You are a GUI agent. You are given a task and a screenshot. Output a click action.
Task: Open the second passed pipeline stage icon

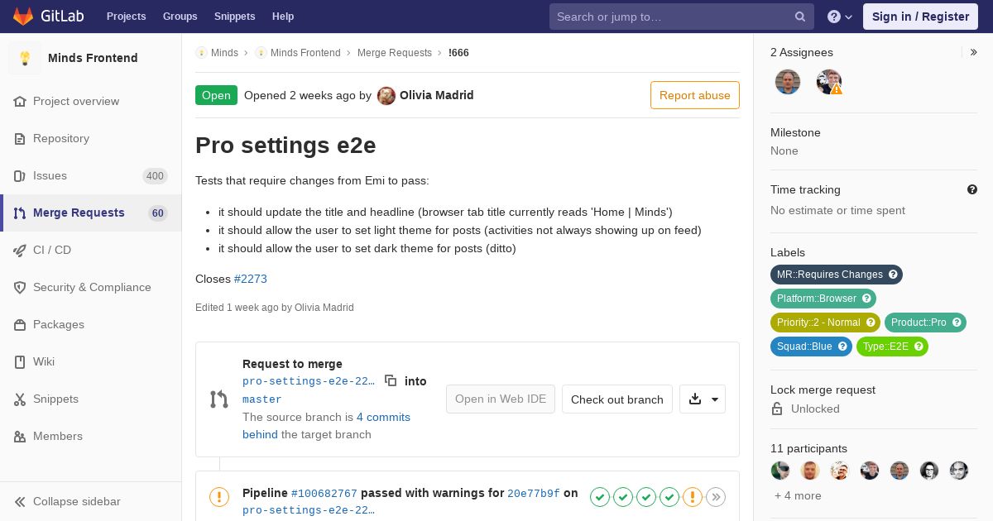pos(623,496)
